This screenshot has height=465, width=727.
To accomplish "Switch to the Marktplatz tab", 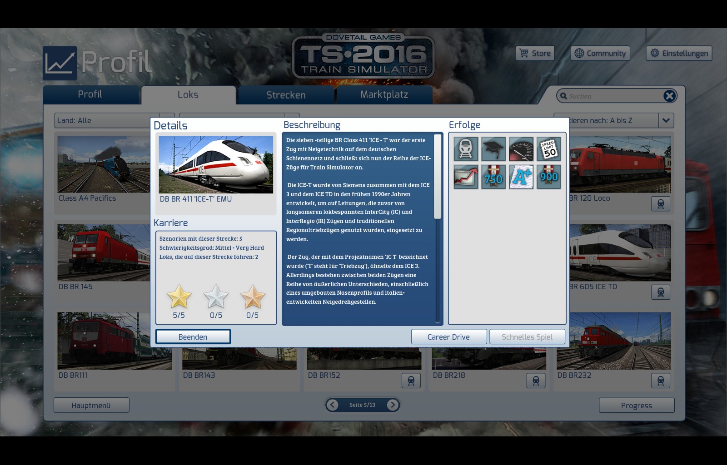I will [x=384, y=94].
